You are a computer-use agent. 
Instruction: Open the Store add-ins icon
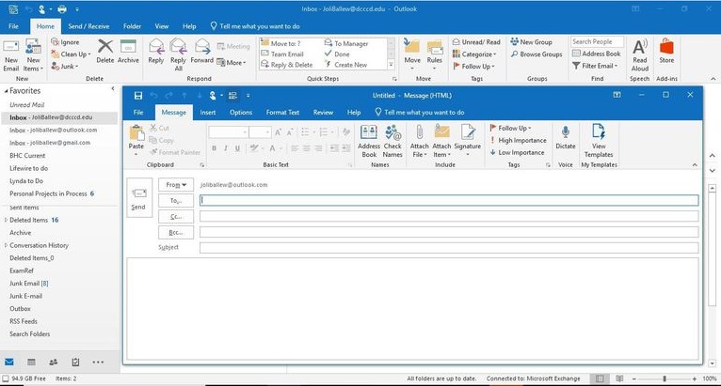point(666,54)
